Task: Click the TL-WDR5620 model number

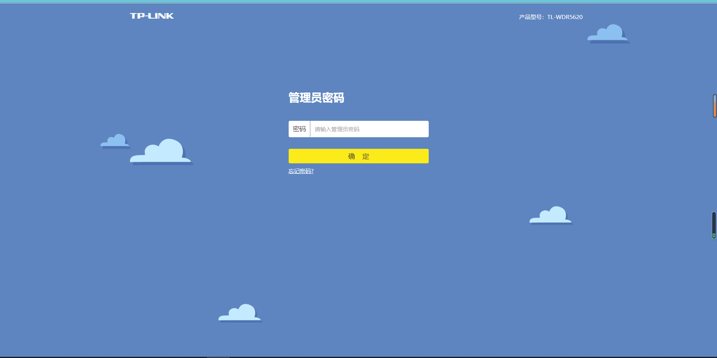Action: point(565,17)
